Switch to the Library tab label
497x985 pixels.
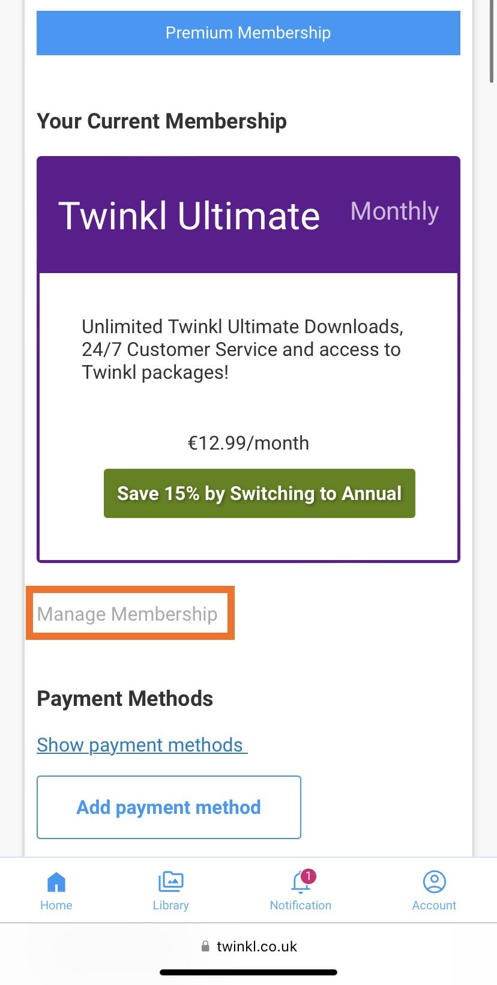(x=171, y=905)
